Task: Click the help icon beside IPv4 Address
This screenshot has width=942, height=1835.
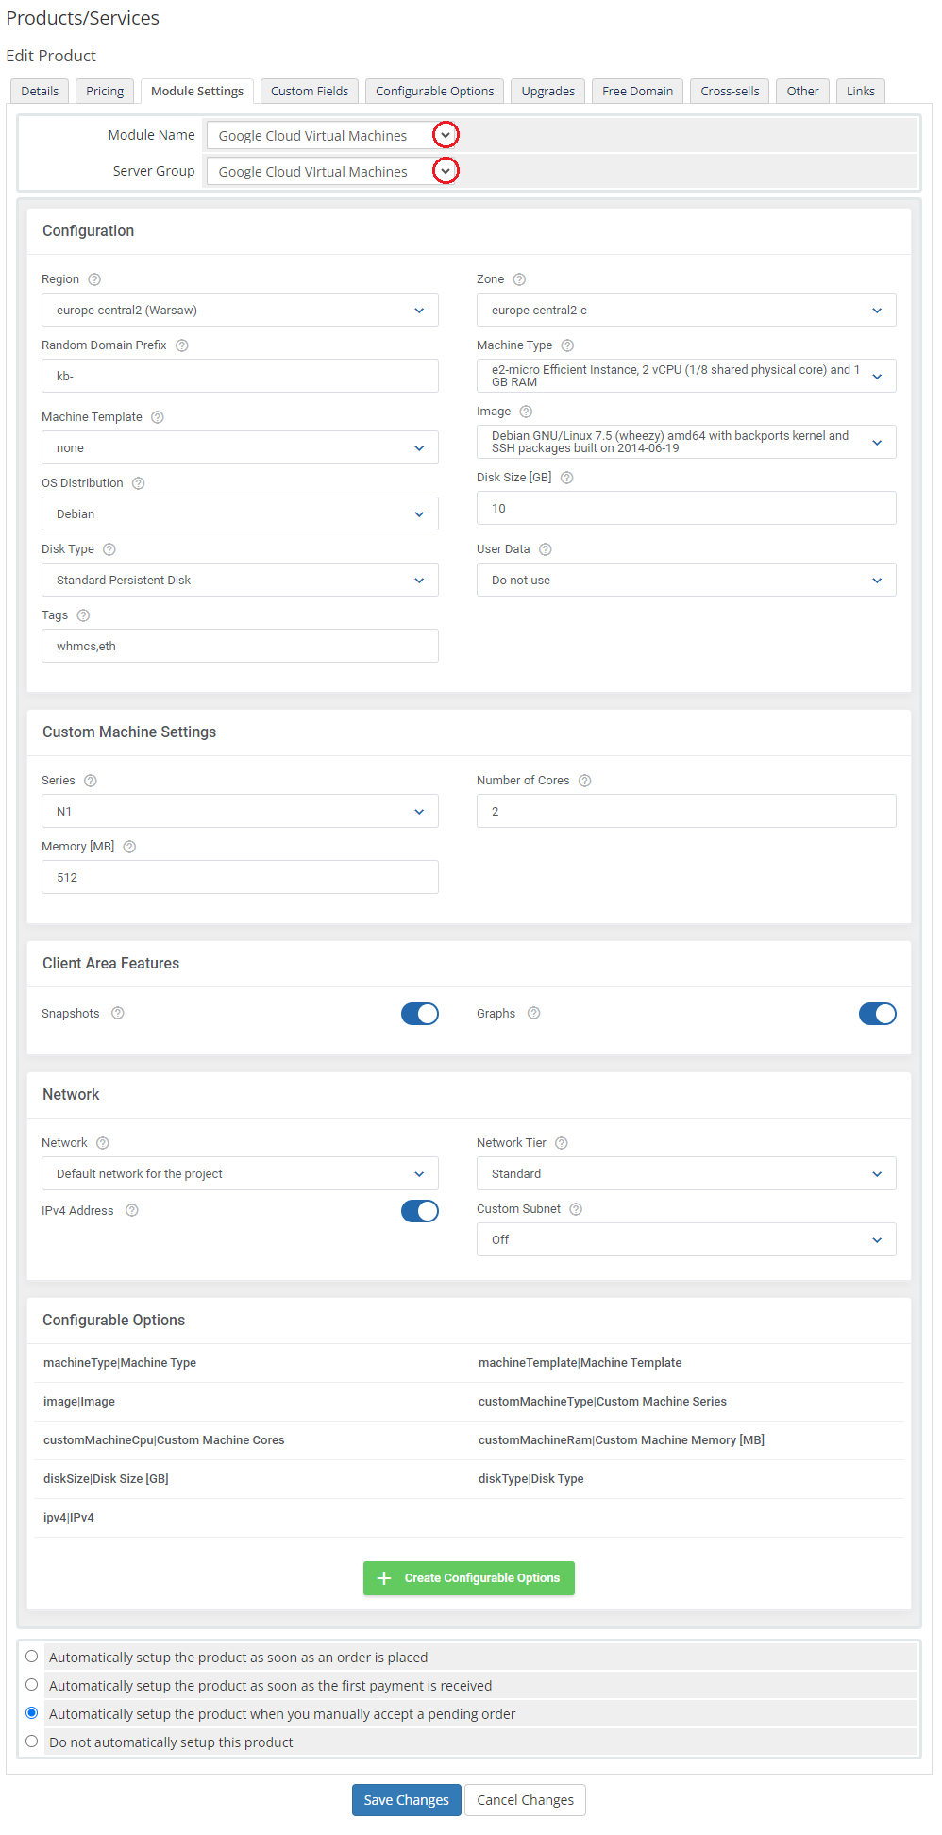Action: tap(131, 1210)
